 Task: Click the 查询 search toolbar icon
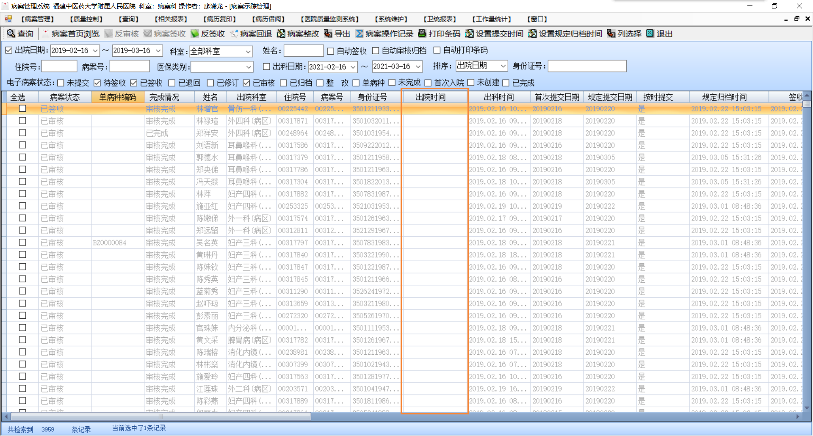pos(11,33)
